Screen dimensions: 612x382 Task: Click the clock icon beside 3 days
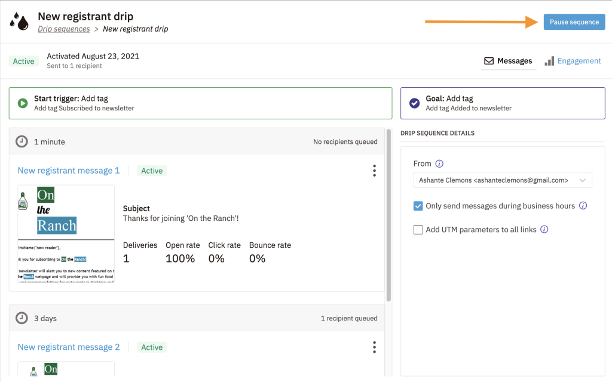tap(22, 318)
